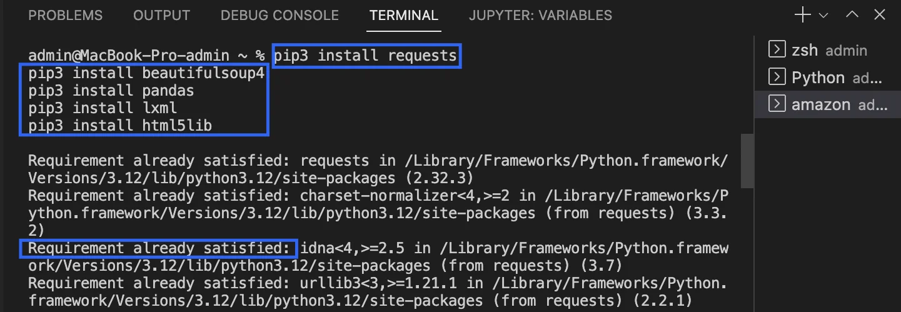Image resolution: width=901 pixels, height=312 pixels.
Task: Select the Python terminal entry
Action: point(827,78)
